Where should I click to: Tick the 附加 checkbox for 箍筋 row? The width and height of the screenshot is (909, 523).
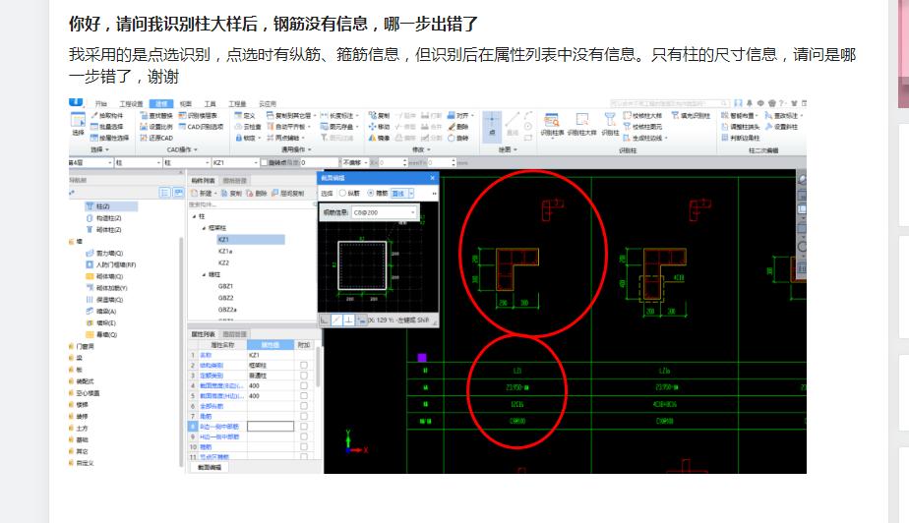304,447
